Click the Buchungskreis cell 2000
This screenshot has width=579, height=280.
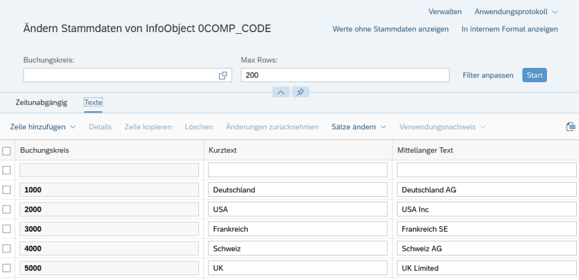point(109,210)
